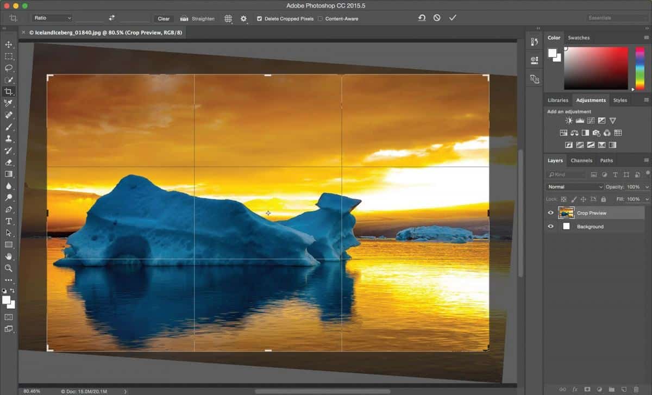The height and width of the screenshot is (395, 652).
Task: Create a new fill or adjustment layer
Action: click(x=599, y=389)
